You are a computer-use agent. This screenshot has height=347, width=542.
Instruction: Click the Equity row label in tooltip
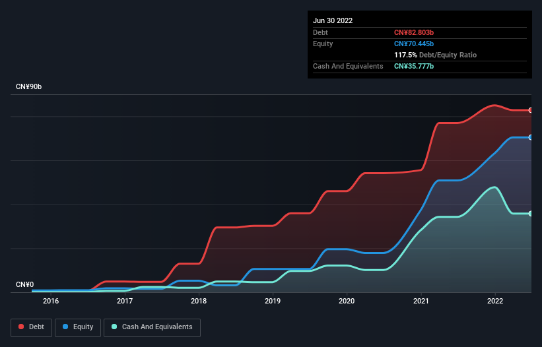tap(323, 44)
